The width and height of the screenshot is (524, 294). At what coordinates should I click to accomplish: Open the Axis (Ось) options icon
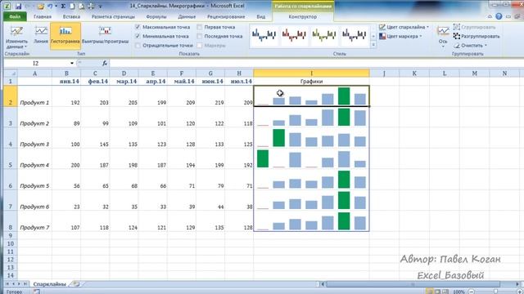[x=443, y=31]
